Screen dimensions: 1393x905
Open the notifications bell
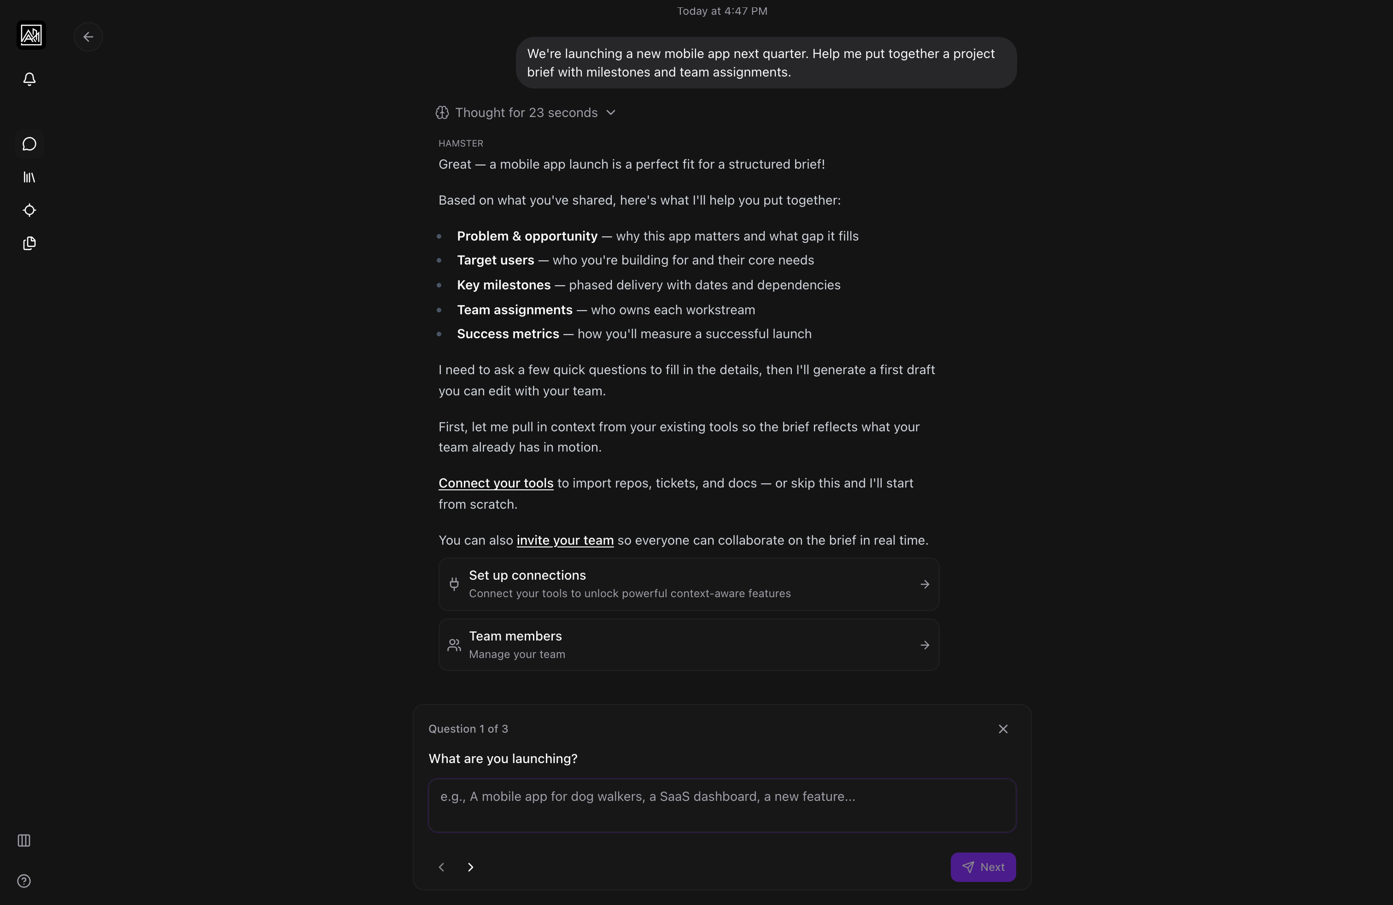(x=29, y=79)
